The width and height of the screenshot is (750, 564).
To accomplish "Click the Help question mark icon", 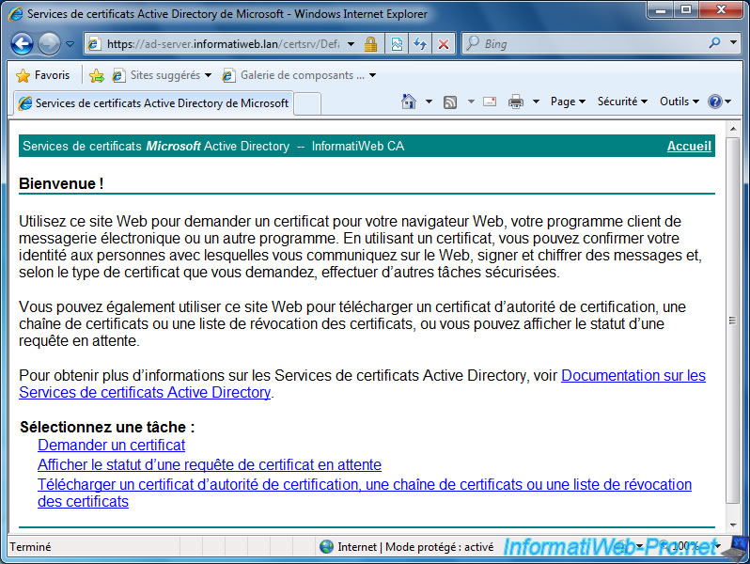I will pyautogui.click(x=714, y=102).
